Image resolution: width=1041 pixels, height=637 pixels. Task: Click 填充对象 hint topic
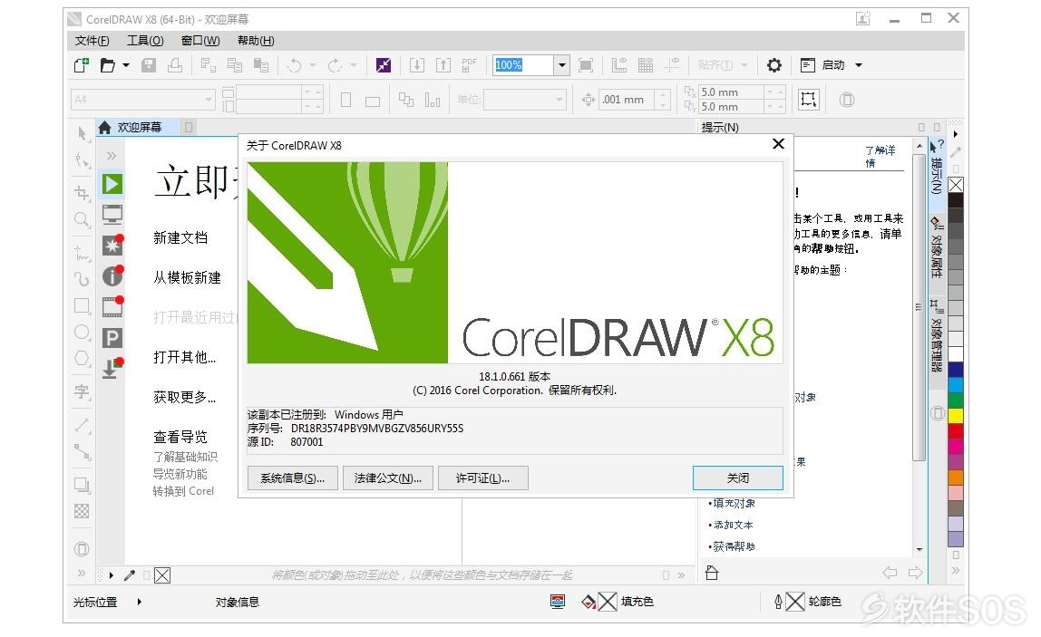pyautogui.click(x=732, y=503)
